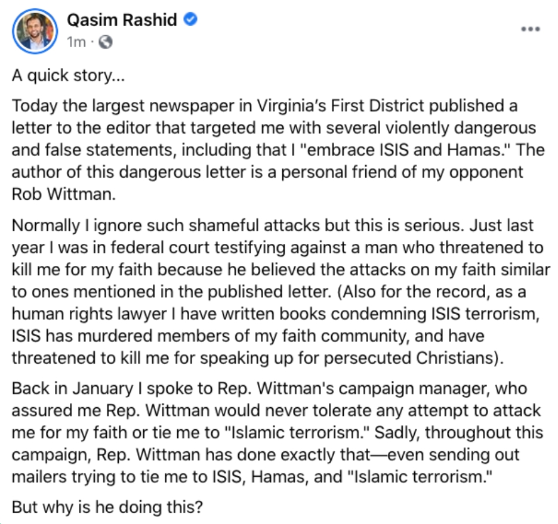Click the paragraph starting "Today the largest newspaper"
Screen dimensions: 558x524
(x=278, y=150)
